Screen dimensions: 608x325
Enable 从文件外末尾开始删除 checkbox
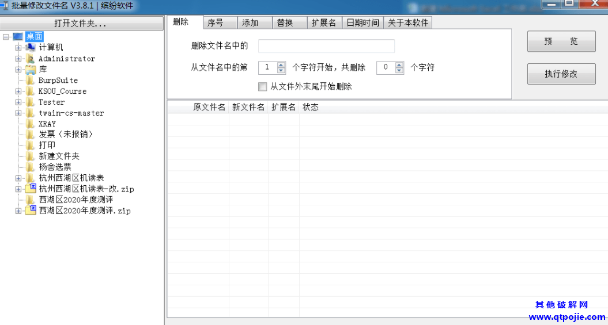tap(263, 87)
